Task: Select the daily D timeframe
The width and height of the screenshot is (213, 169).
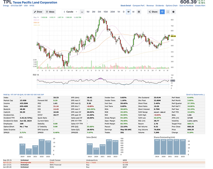Action: click(x=124, y=12)
